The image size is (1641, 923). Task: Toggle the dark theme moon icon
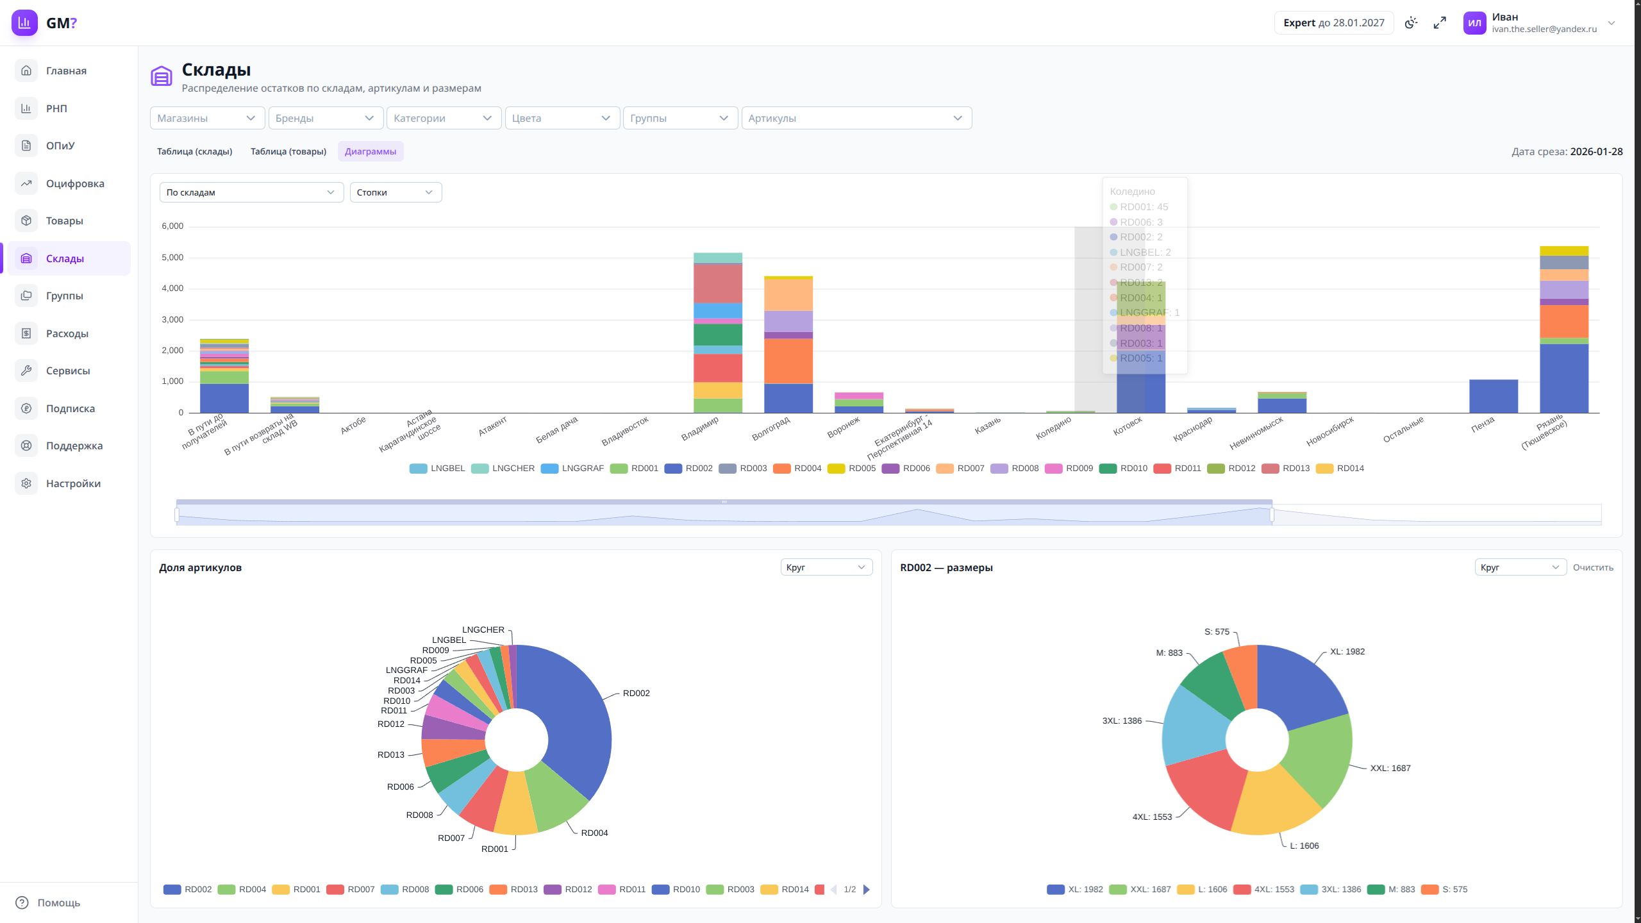(x=1411, y=23)
